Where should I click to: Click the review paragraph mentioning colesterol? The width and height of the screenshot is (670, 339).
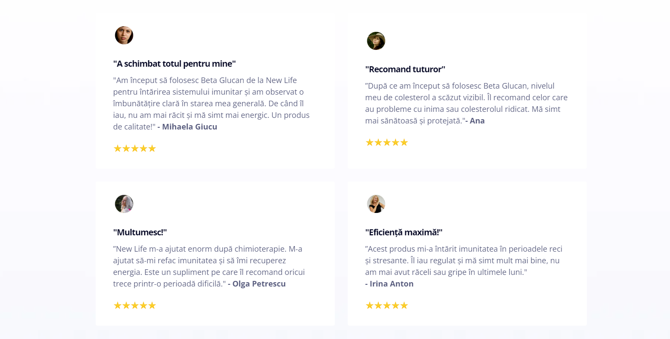pos(466,103)
